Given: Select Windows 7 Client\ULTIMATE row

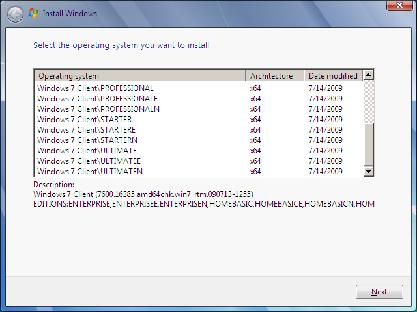Looking at the screenshot, I should point(198,150).
